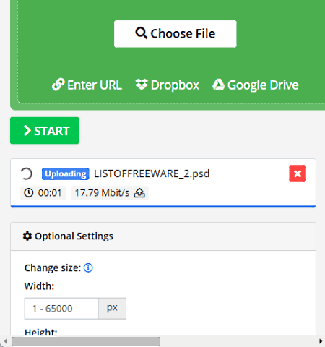Select Dropbox as file source
Screen dimensions: 325x347
[x=168, y=85]
